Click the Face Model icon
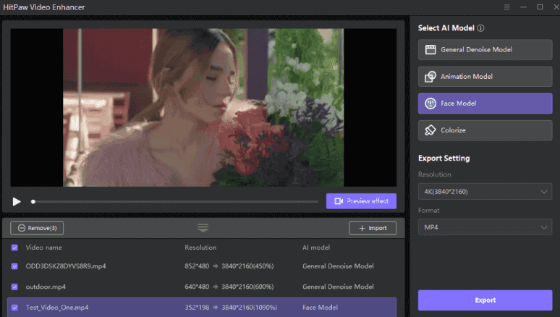 430,103
